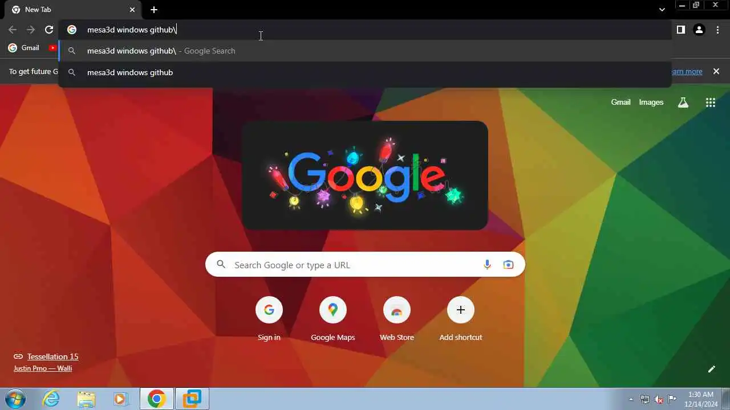Click the Google doodle logo

pos(365,175)
